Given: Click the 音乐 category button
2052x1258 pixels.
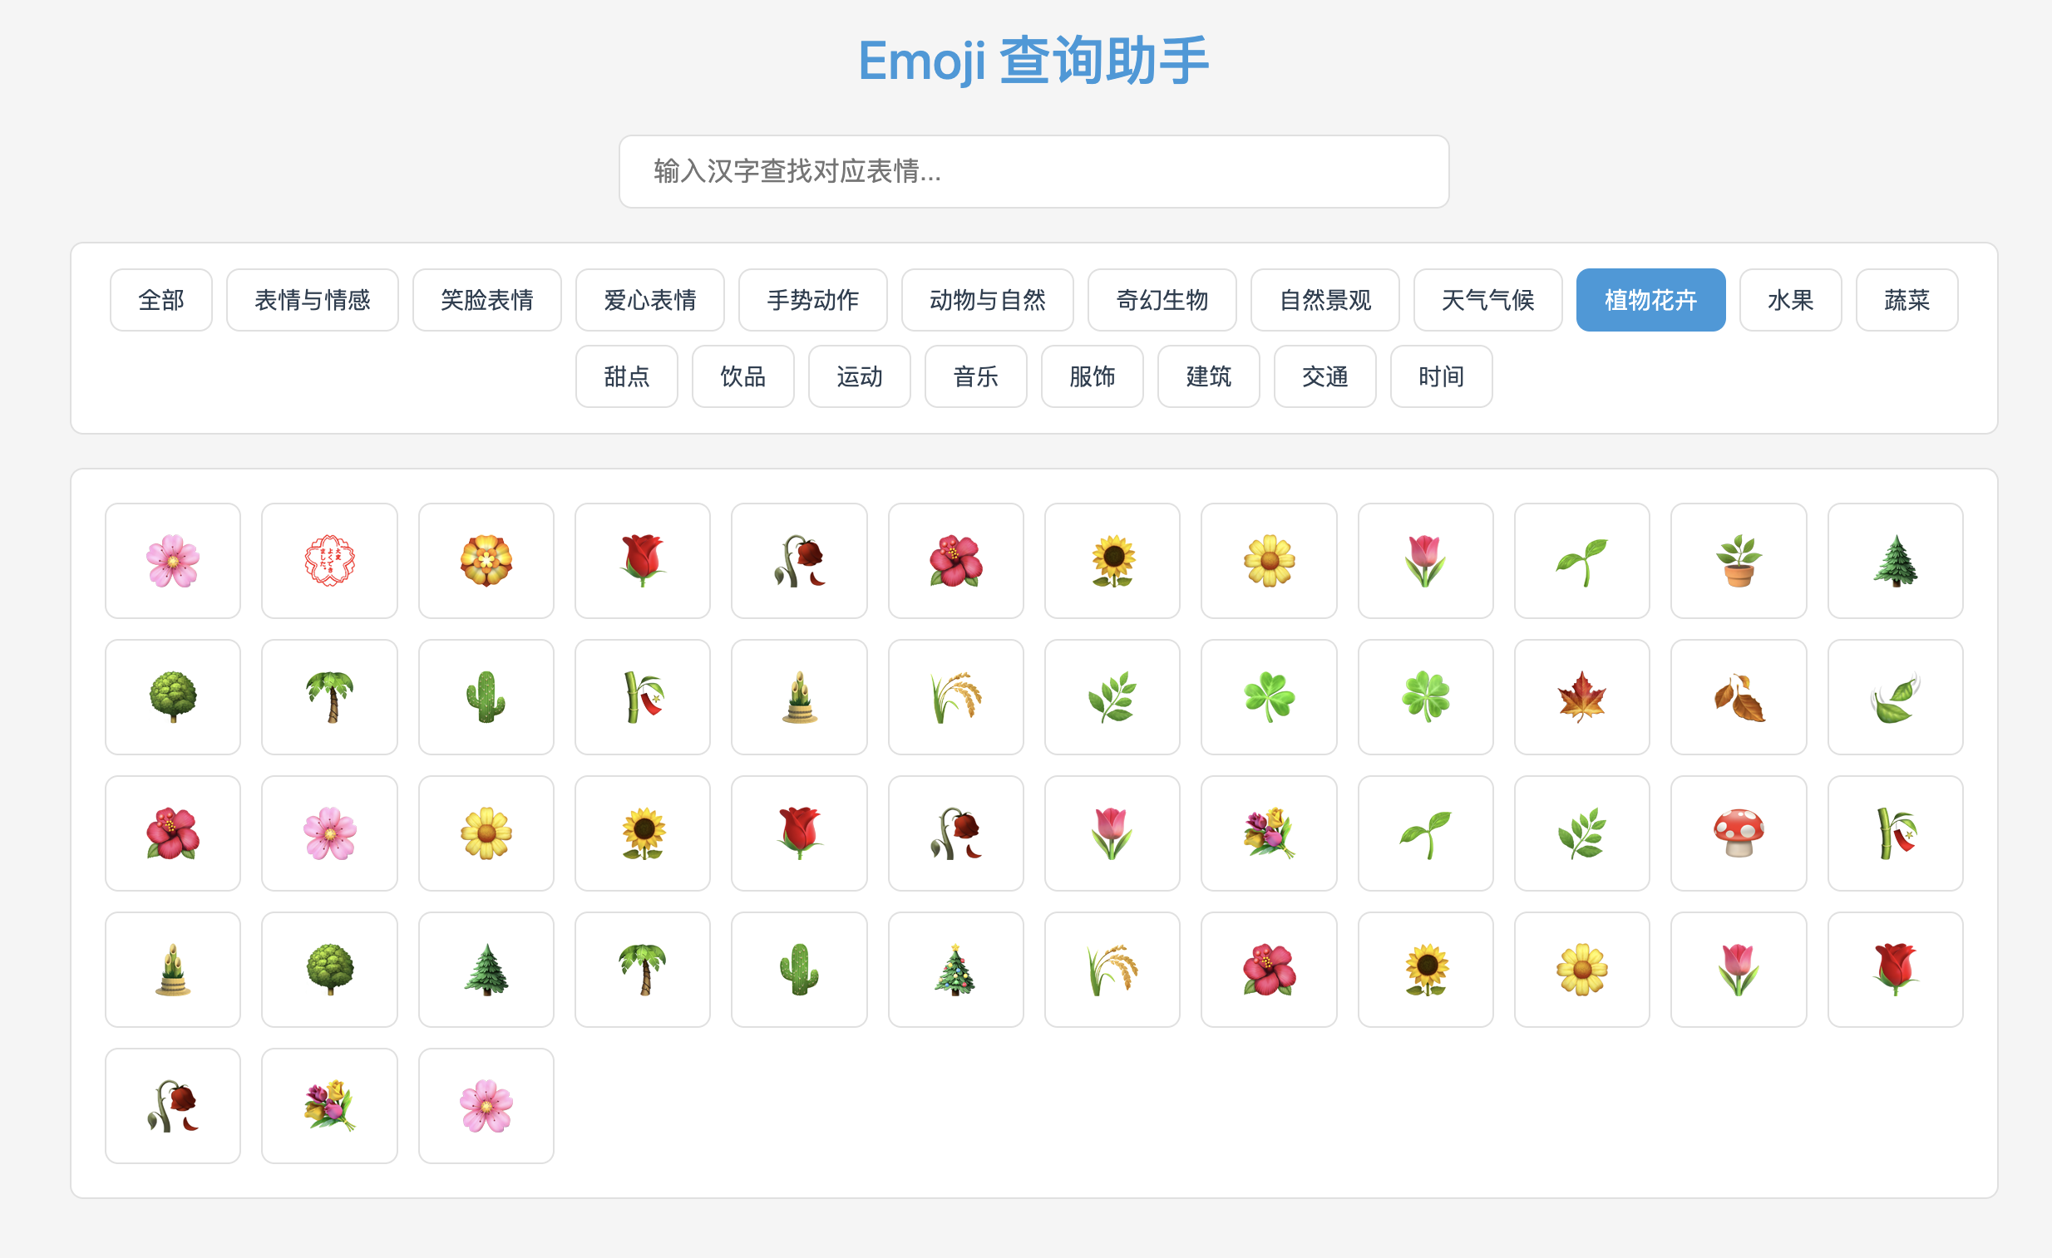Looking at the screenshot, I should tap(975, 376).
